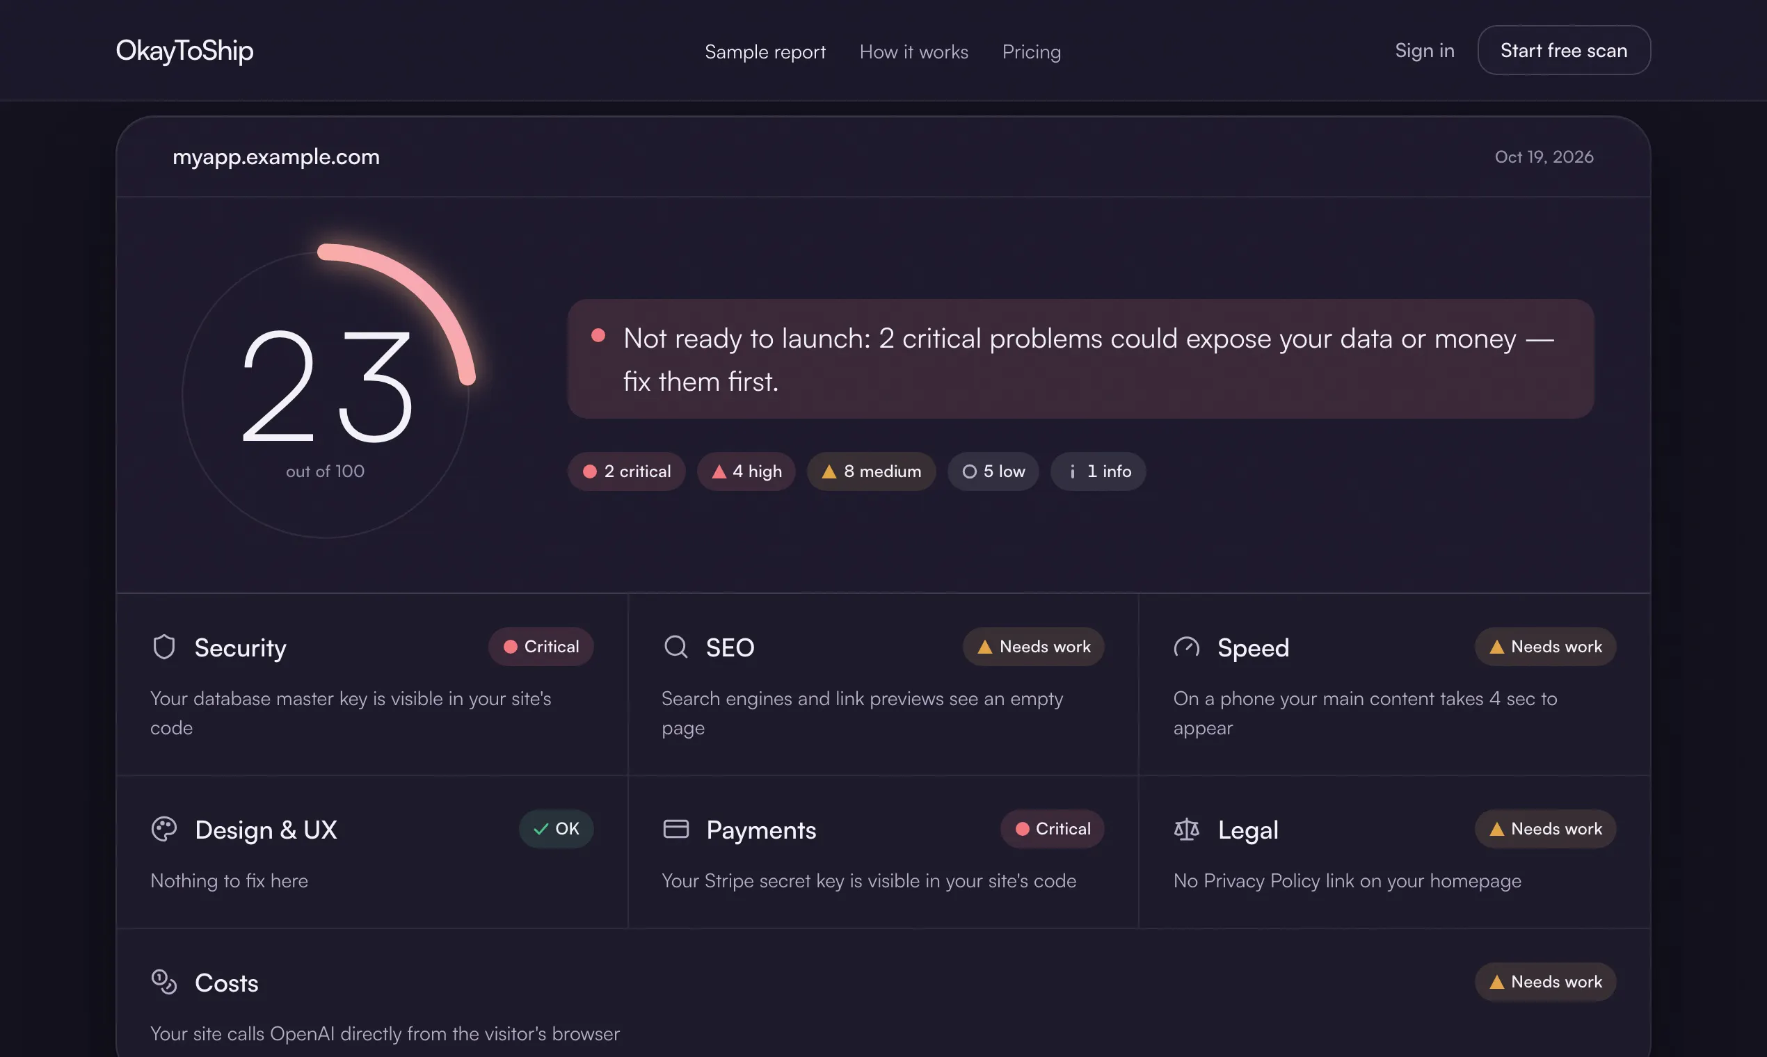
Task: Select the 8 medium severity chip
Action: click(871, 471)
